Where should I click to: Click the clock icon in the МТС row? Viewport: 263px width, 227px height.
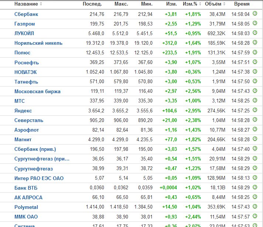pyautogui.click(x=255, y=100)
